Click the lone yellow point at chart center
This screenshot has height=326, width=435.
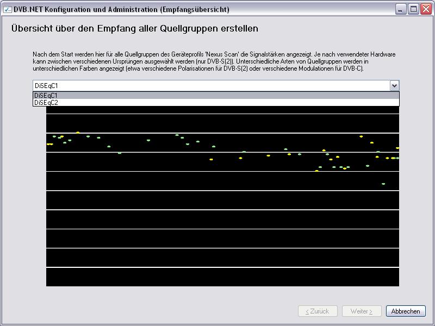pyautogui.click(x=211, y=159)
